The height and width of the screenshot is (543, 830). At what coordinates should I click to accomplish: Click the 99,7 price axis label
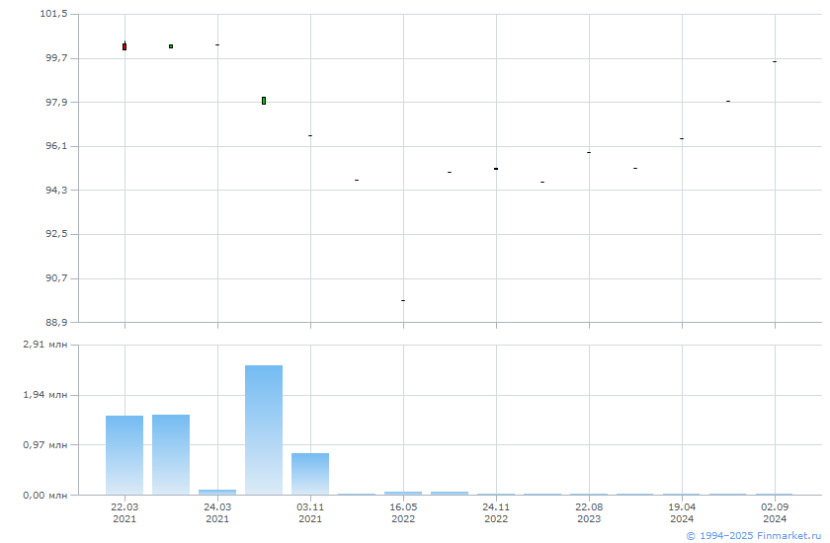(x=56, y=57)
